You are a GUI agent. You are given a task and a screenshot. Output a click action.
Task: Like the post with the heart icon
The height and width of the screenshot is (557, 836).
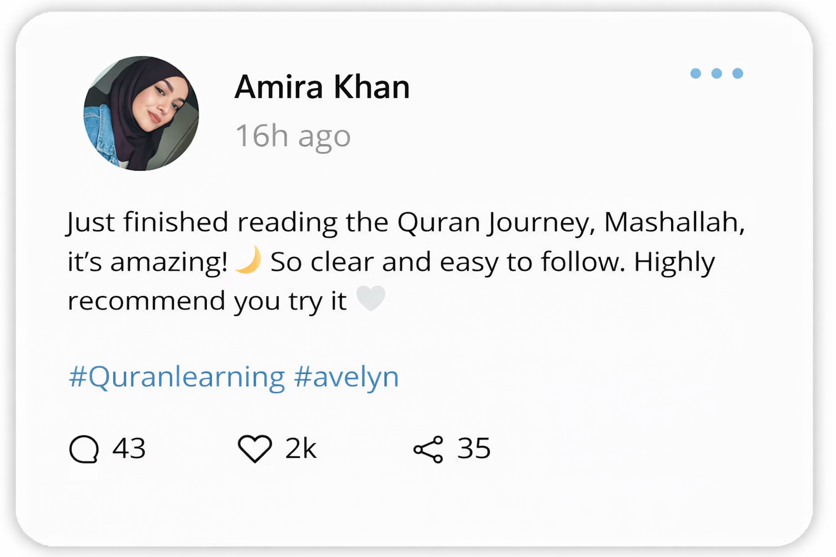point(255,449)
